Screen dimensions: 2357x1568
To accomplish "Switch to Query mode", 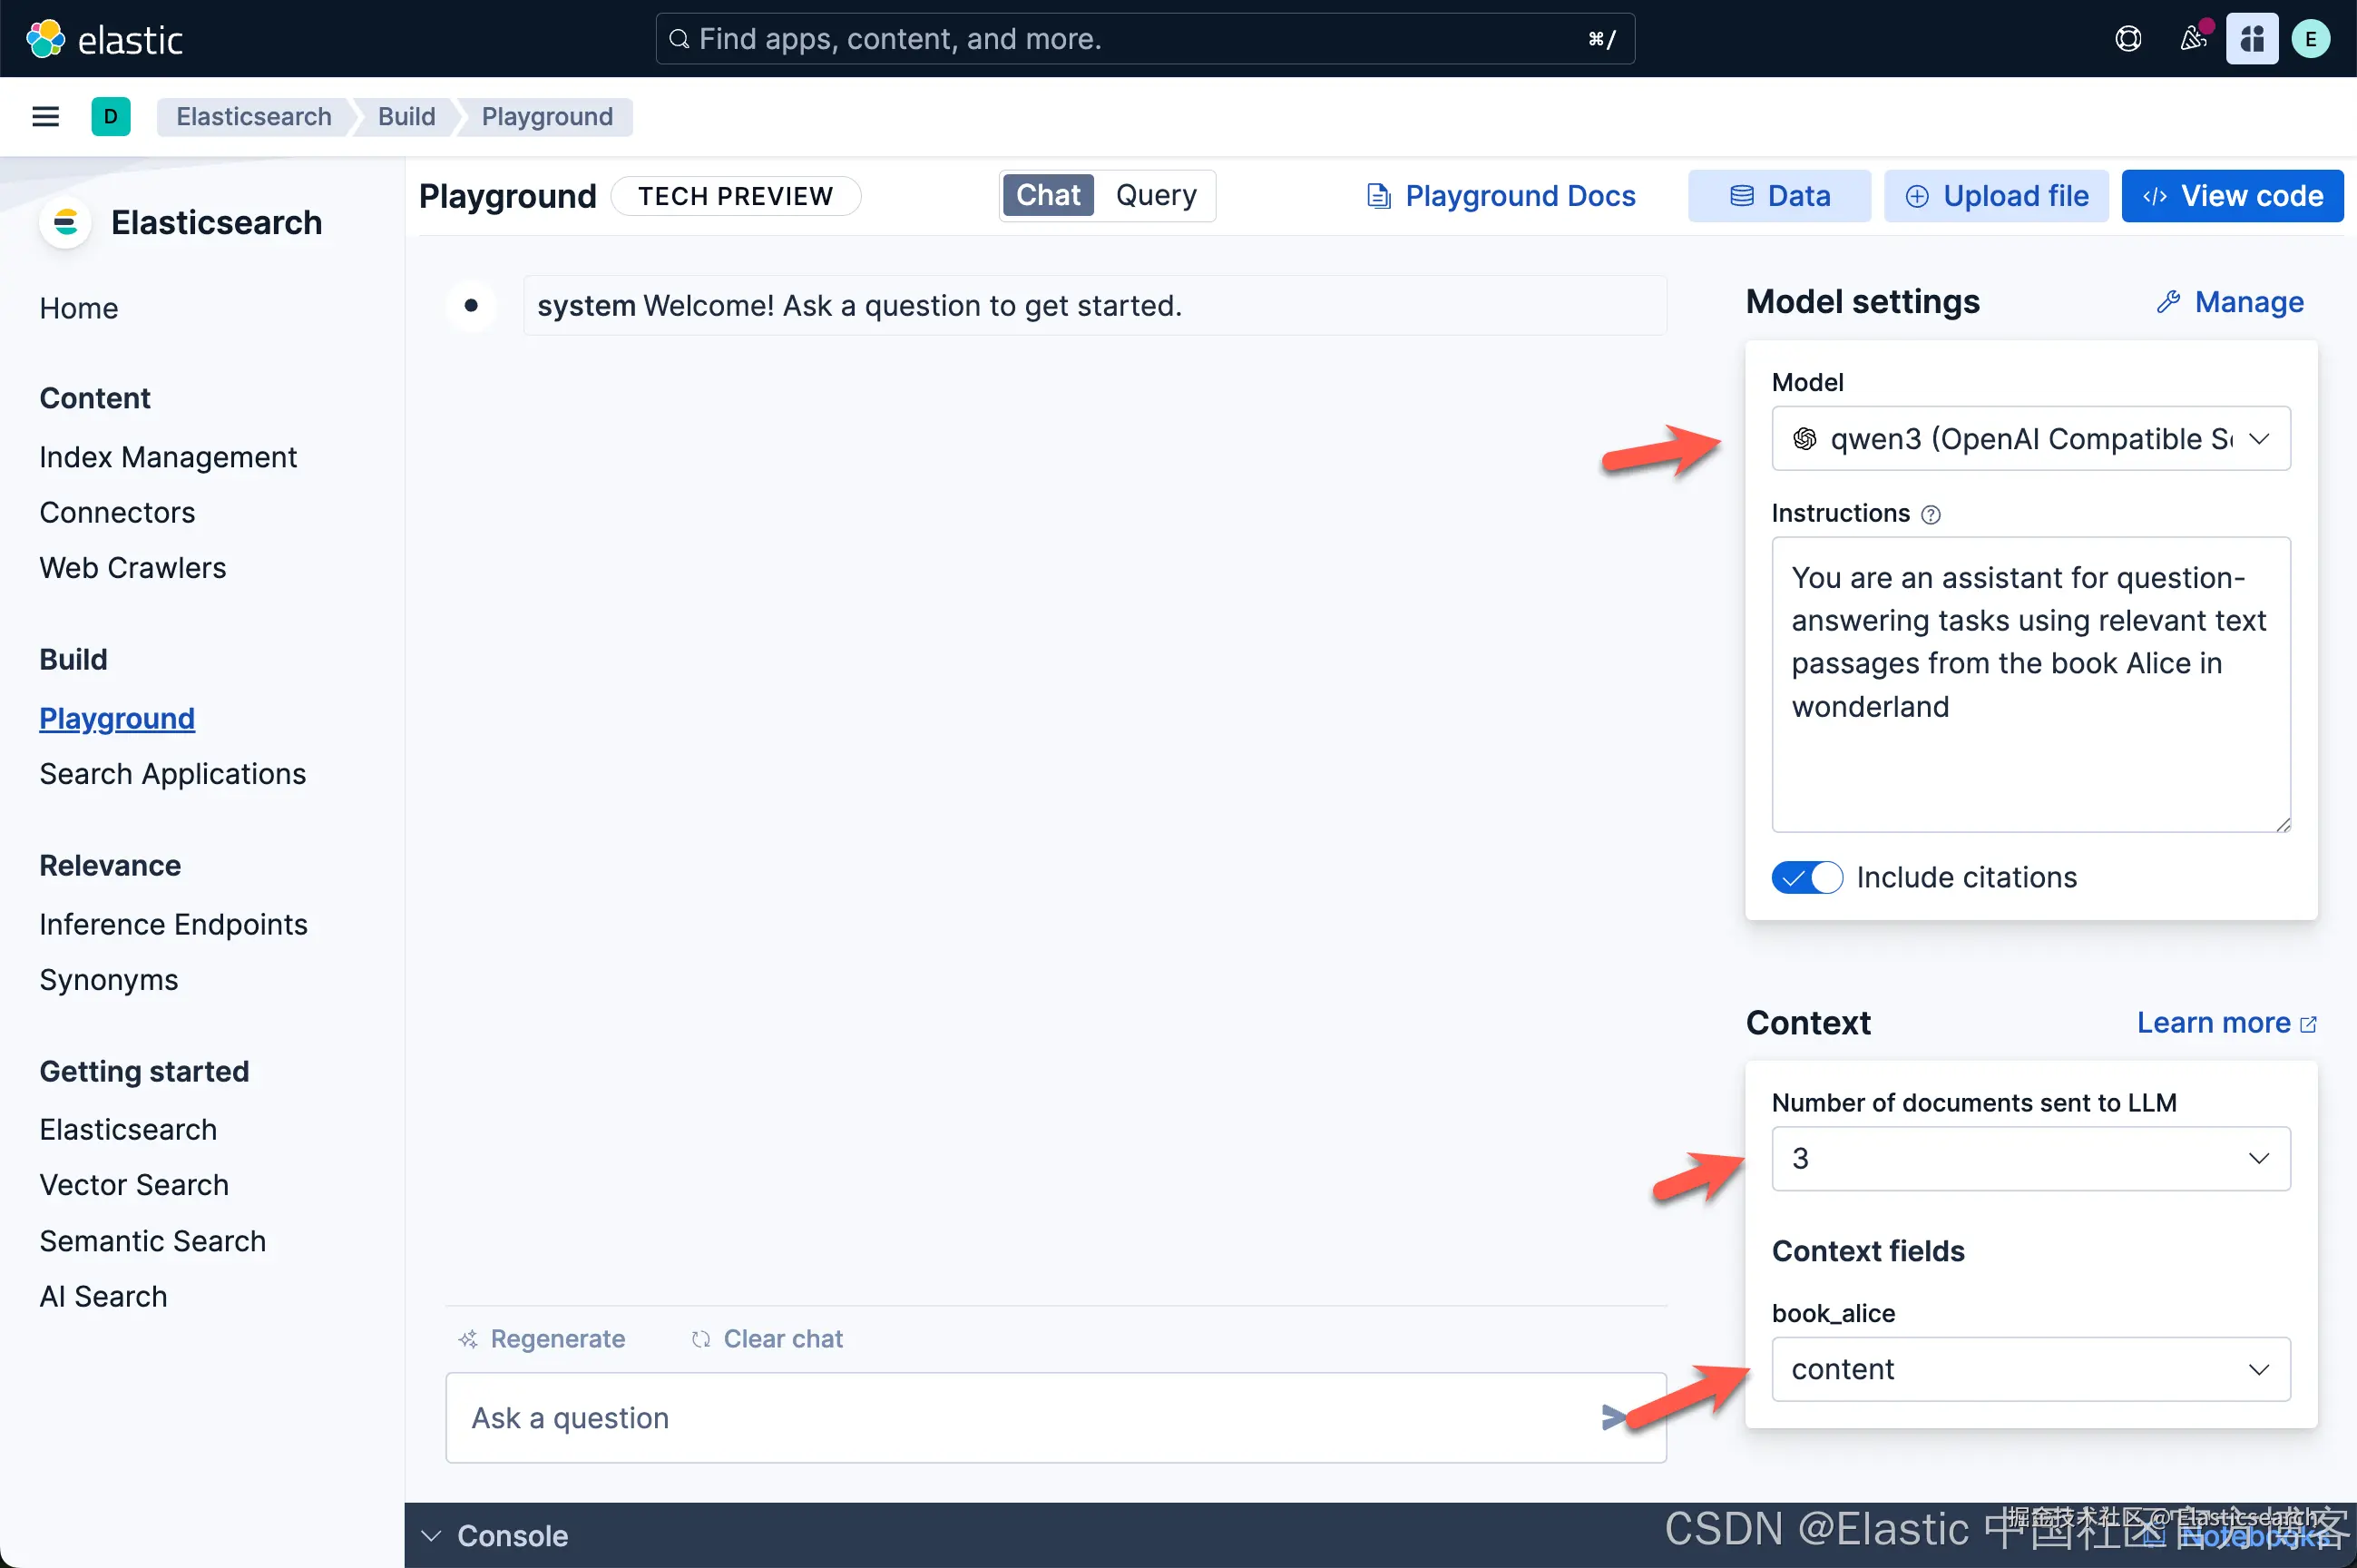I will [x=1156, y=195].
